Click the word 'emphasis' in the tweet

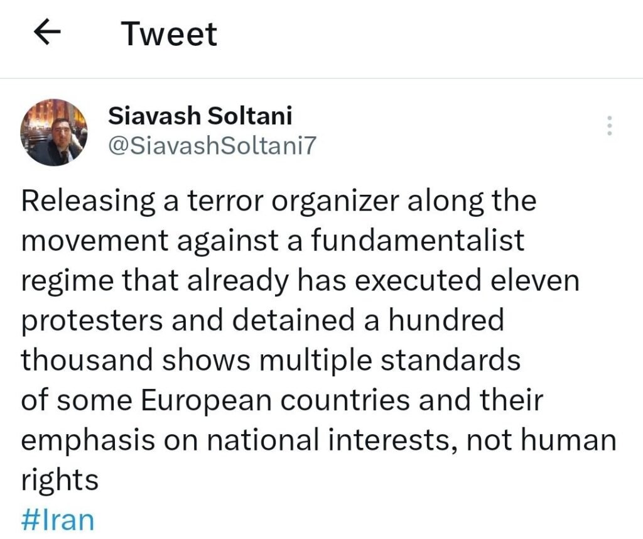pos(88,440)
